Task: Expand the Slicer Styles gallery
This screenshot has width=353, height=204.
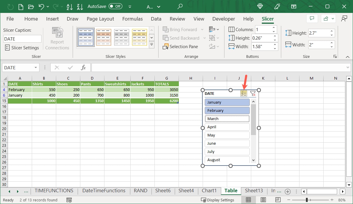Action: pos(152,45)
